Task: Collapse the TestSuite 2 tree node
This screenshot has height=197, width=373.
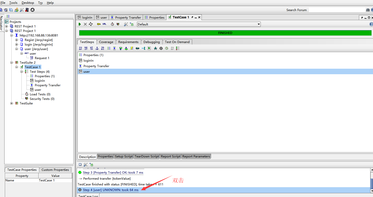Action: pyautogui.click(x=12, y=63)
